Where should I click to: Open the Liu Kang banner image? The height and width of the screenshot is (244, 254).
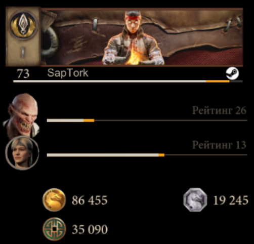coord(142,37)
